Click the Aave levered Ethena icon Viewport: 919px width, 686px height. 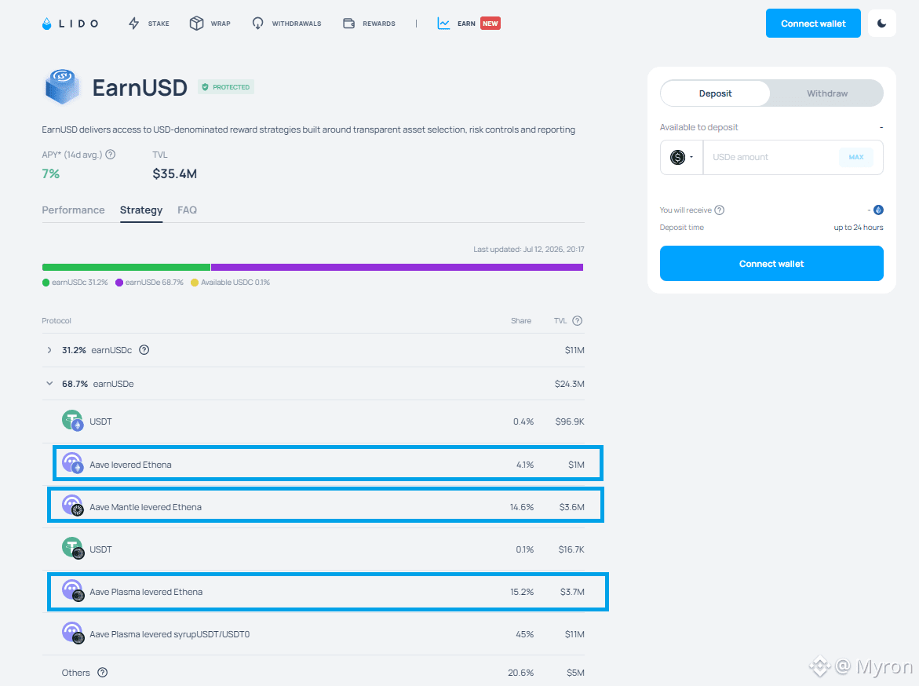(x=73, y=463)
